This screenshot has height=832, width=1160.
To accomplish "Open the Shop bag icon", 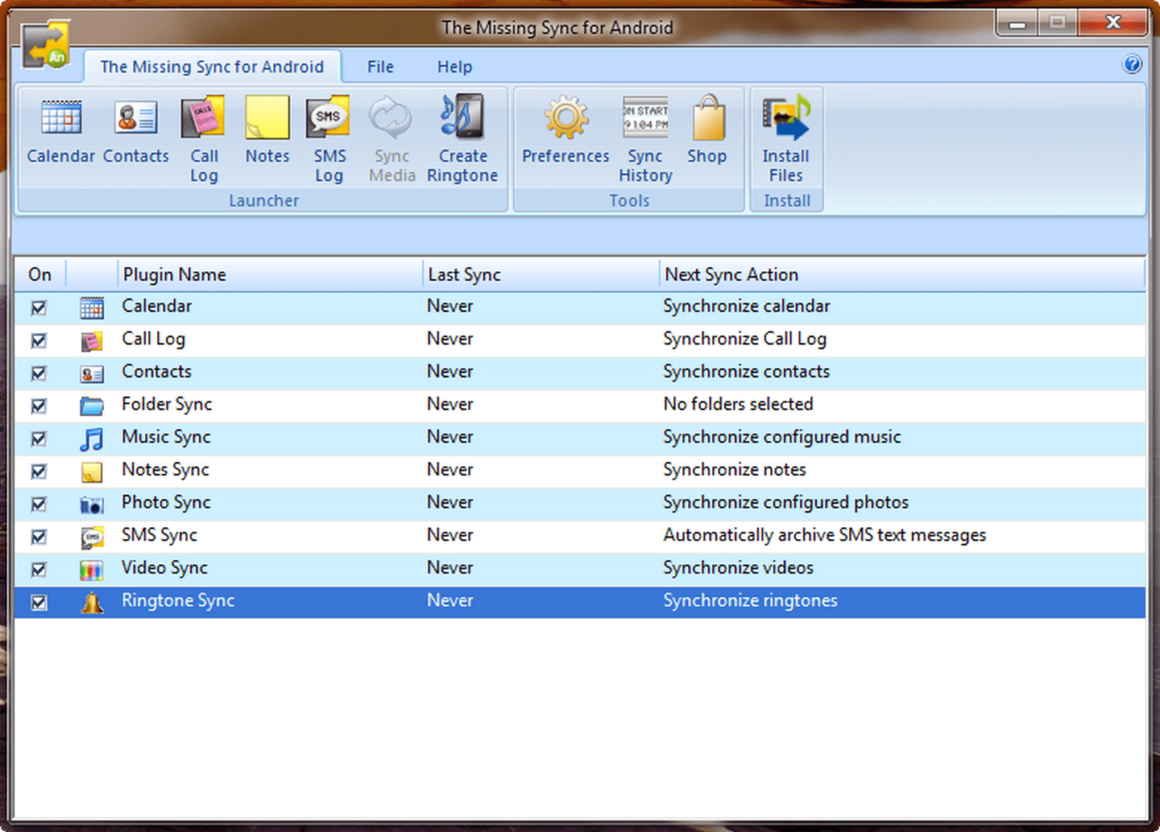I will coord(707,118).
